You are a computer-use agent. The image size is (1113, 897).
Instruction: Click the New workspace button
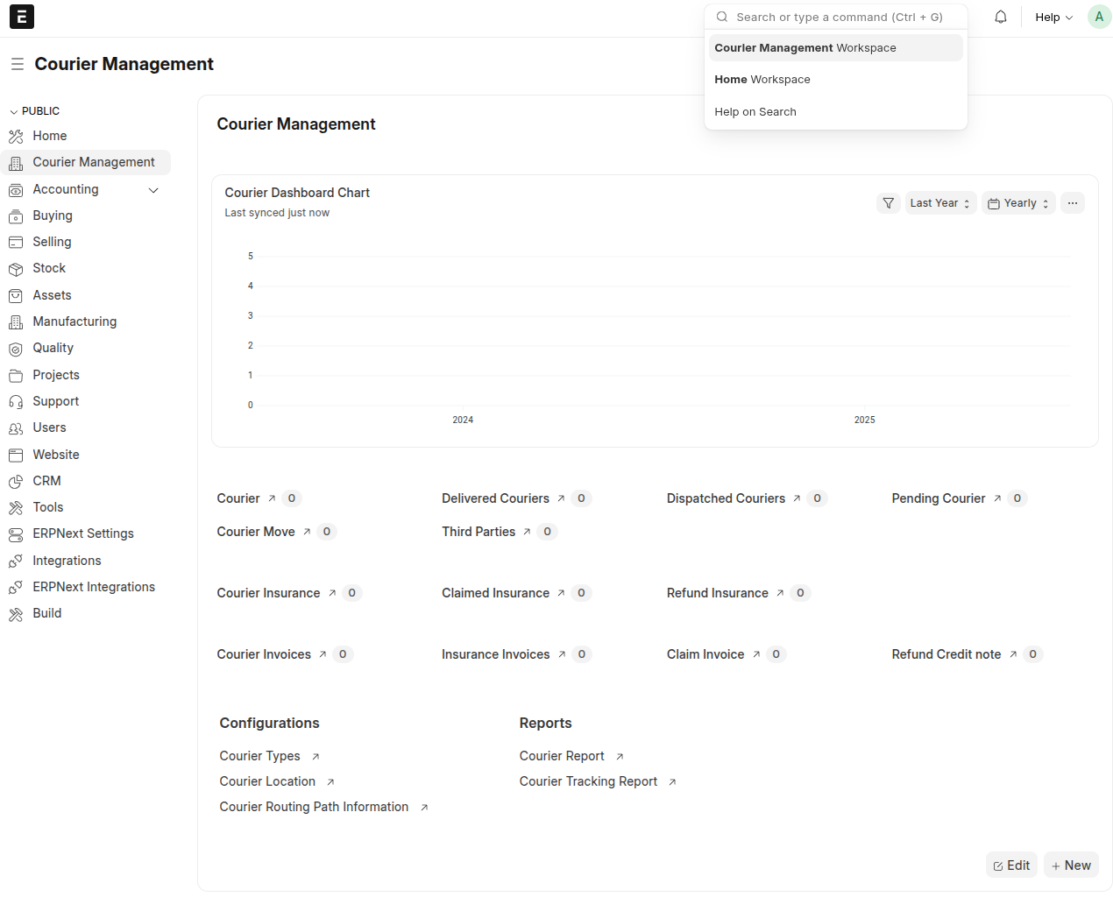point(1071,865)
